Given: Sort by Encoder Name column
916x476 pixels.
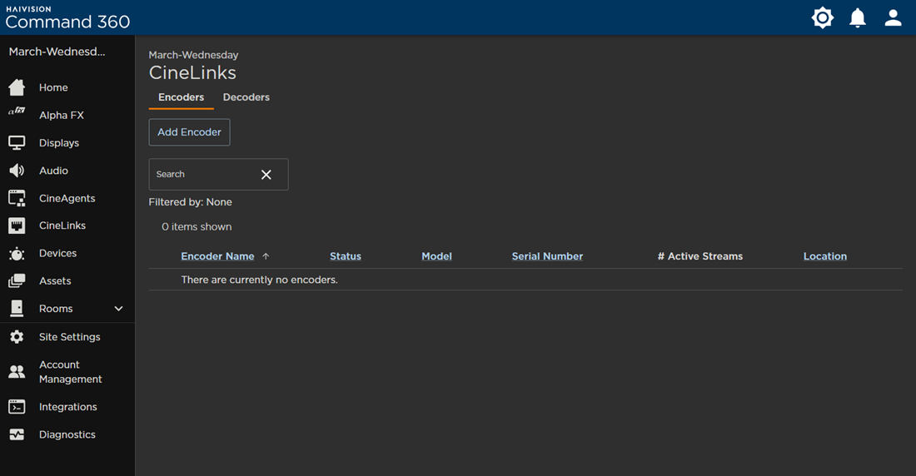Looking at the screenshot, I should tap(217, 256).
